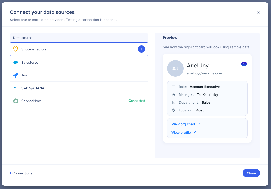The width and height of the screenshot is (271, 189).
Task: Click the Salesforce cloud icon
Action: click(16, 62)
